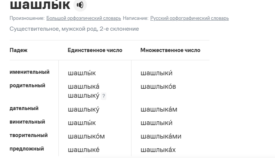Click the grammar description line Существительное, мужской род
The image size is (275, 158).
pos(74,29)
